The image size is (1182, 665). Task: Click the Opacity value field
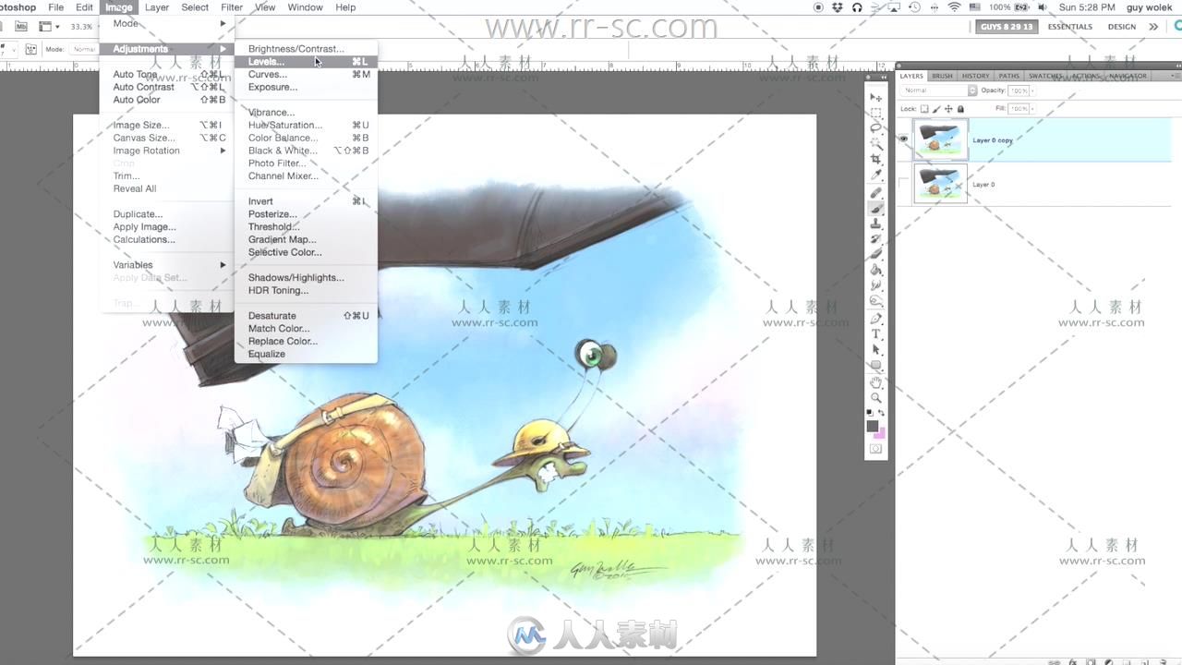click(x=1019, y=91)
